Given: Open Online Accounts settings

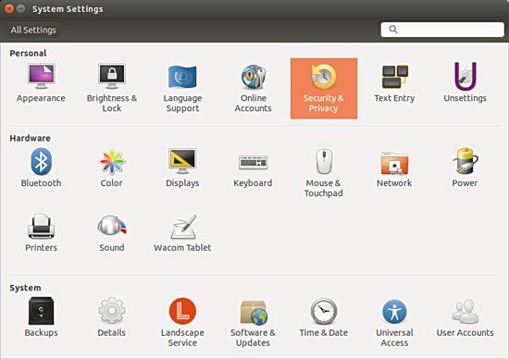Looking at the screenshot, I should click(254, 88).
